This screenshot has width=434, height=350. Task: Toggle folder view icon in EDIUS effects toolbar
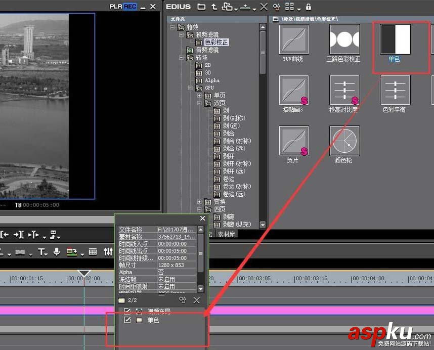pyautogui.click(x=201, y=7)
